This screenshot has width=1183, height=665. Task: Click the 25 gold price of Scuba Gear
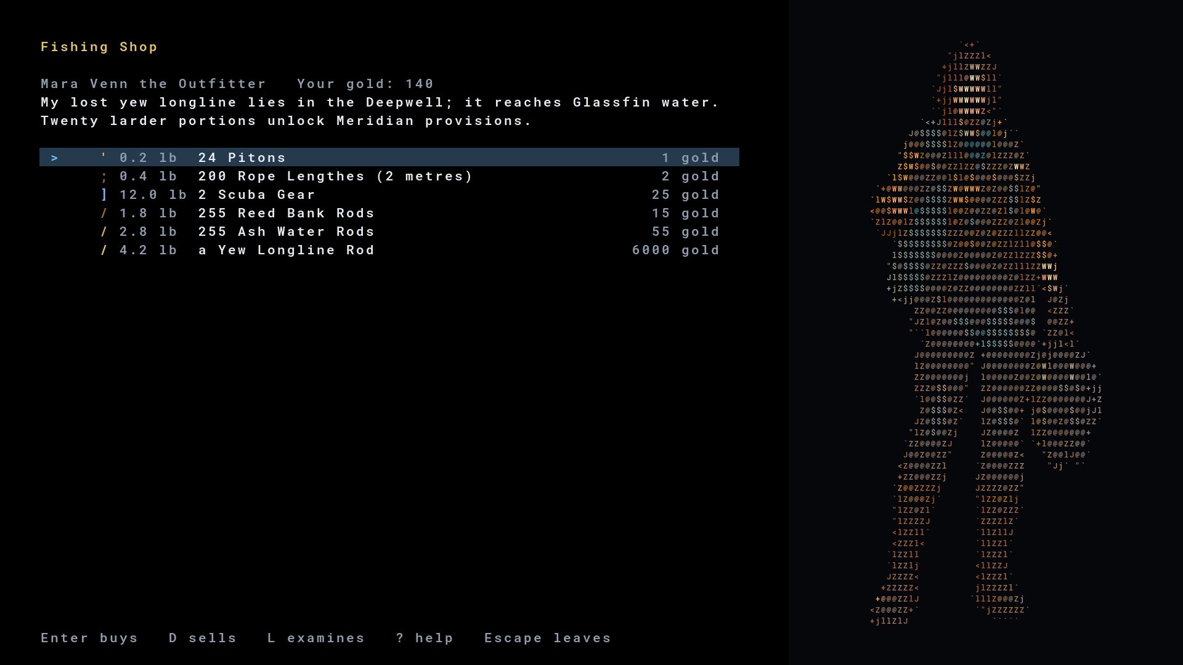[686, 195]
